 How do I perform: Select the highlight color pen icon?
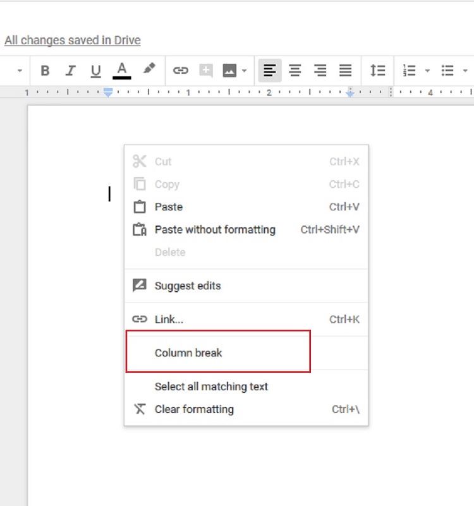pyautogui.click(x=149, y=69)
